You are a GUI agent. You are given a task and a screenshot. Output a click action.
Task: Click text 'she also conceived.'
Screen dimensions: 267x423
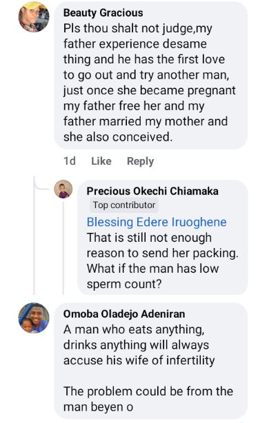click(118, 137)
